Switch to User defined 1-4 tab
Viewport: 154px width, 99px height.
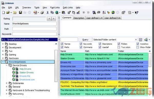[94, 18]
